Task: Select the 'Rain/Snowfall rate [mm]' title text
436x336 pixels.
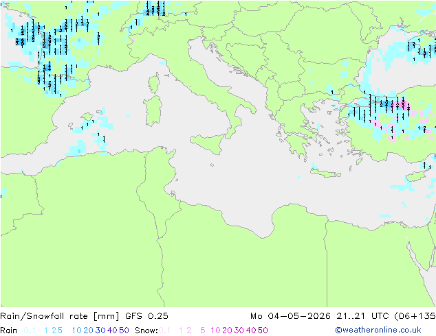Action: [60, 316]
